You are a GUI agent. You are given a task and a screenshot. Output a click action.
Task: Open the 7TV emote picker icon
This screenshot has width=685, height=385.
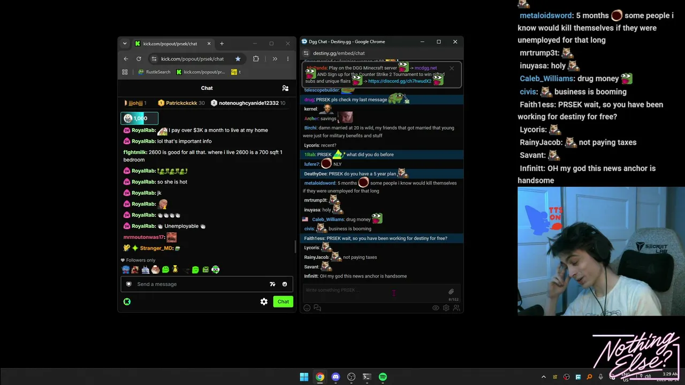(272, 284)
